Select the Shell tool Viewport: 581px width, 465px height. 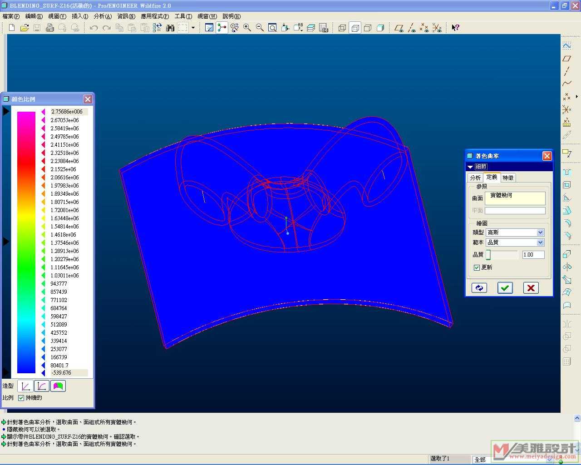(x=567, y=185)
